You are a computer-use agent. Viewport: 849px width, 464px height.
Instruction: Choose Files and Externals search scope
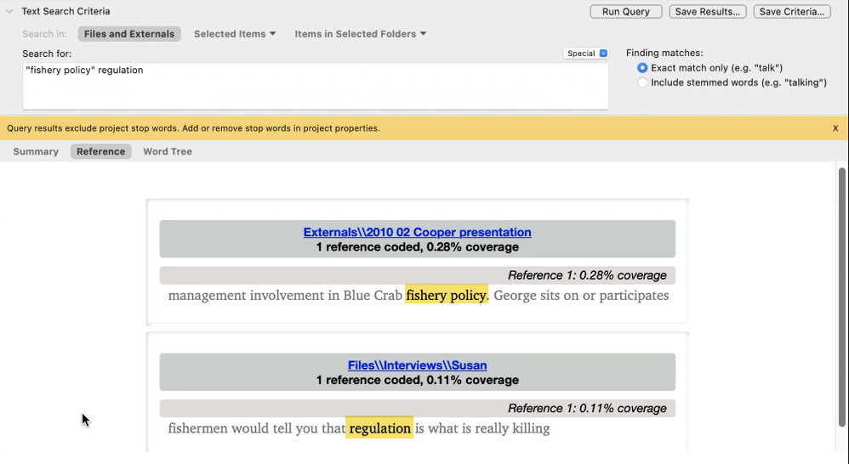pos(128,34)
